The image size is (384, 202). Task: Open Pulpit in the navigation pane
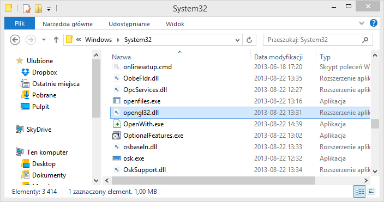[x=40, y=107]
